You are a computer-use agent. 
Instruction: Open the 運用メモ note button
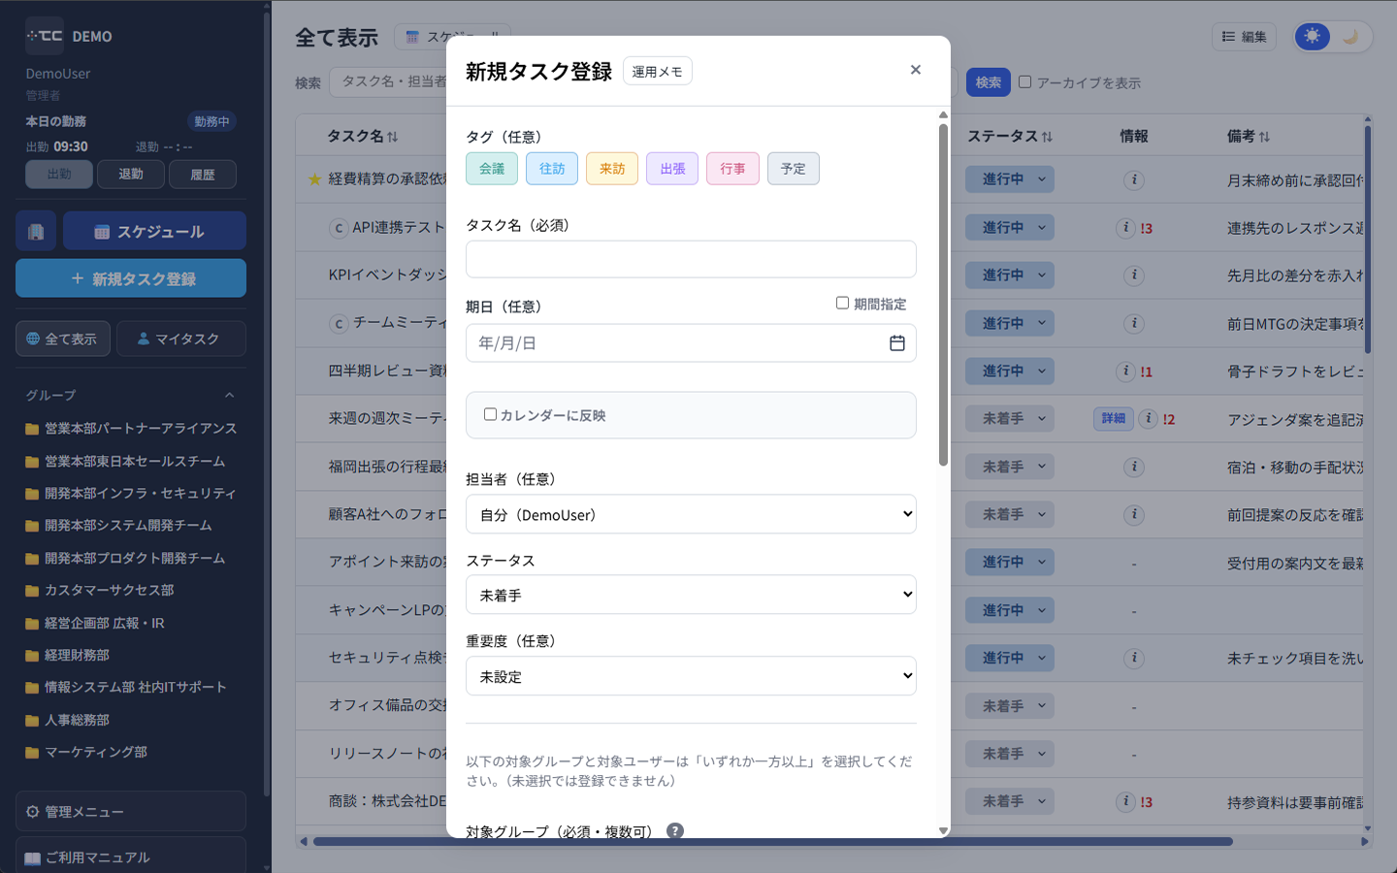[657, 71]
